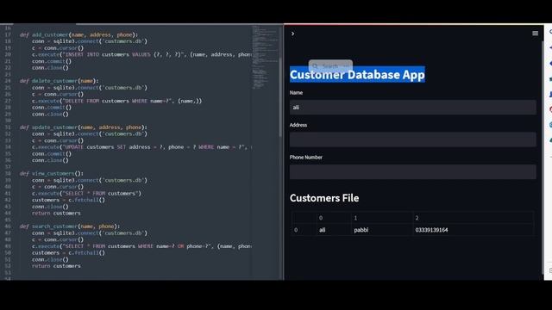
Task: Click line number 23 in the gutter
Action: click(8, 74)
